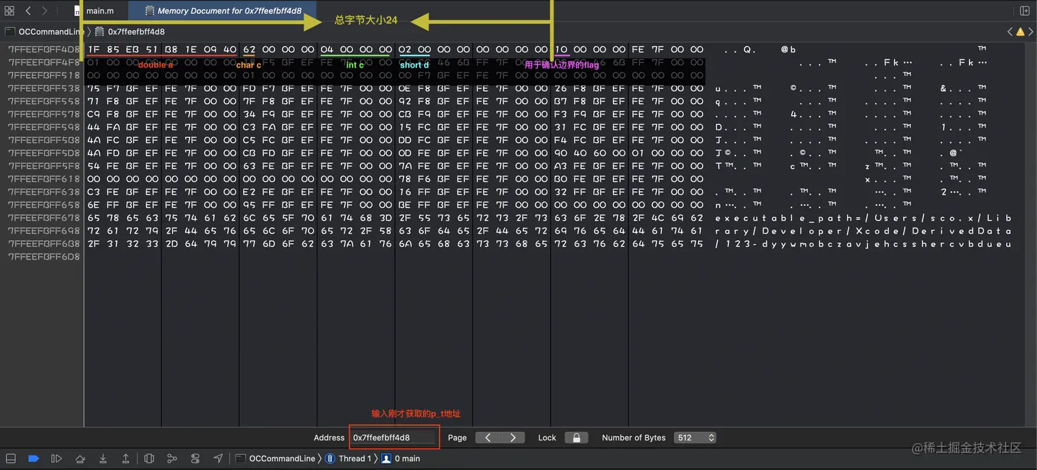Go back in editor history
This screenshot has width=1037, height=470.
tap(28, 11)
